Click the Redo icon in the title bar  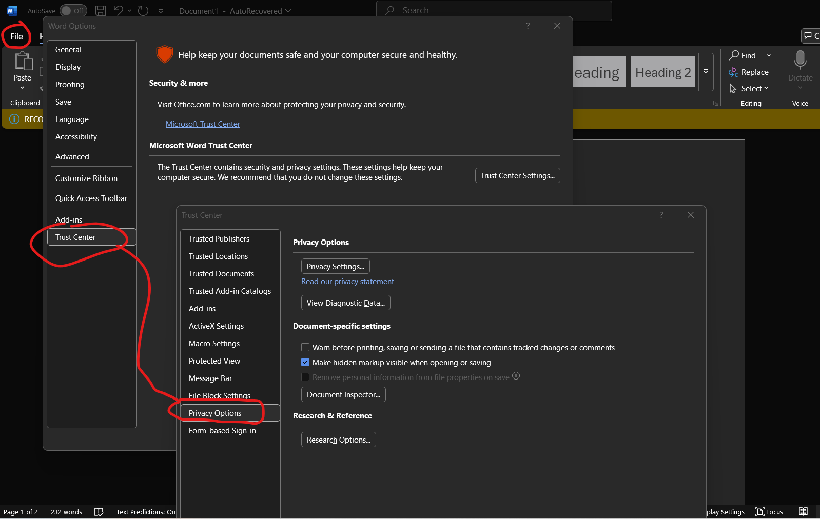point(143,10)
